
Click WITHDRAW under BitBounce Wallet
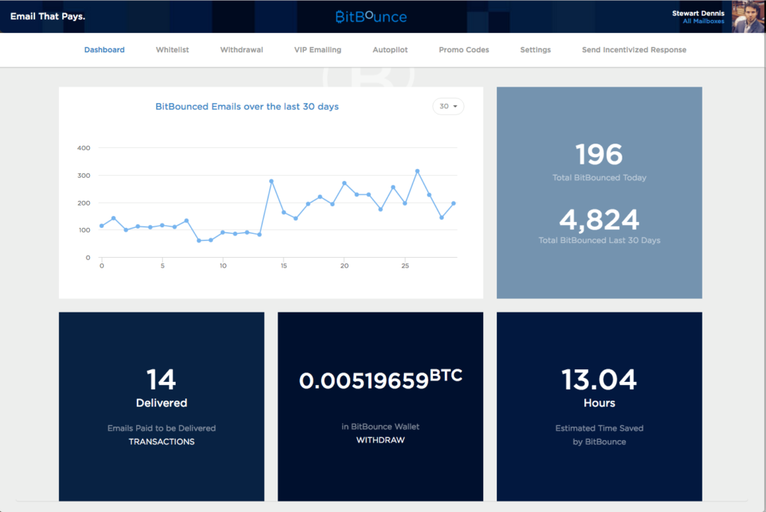381,440
